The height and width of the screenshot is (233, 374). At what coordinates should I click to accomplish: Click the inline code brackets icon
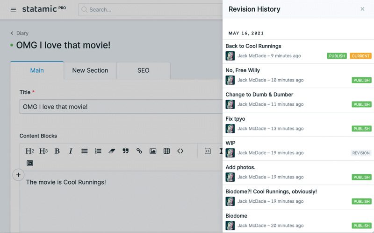[x=180, y=151]
